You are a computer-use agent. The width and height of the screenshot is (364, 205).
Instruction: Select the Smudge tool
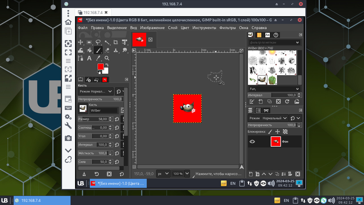coord(125,50)
